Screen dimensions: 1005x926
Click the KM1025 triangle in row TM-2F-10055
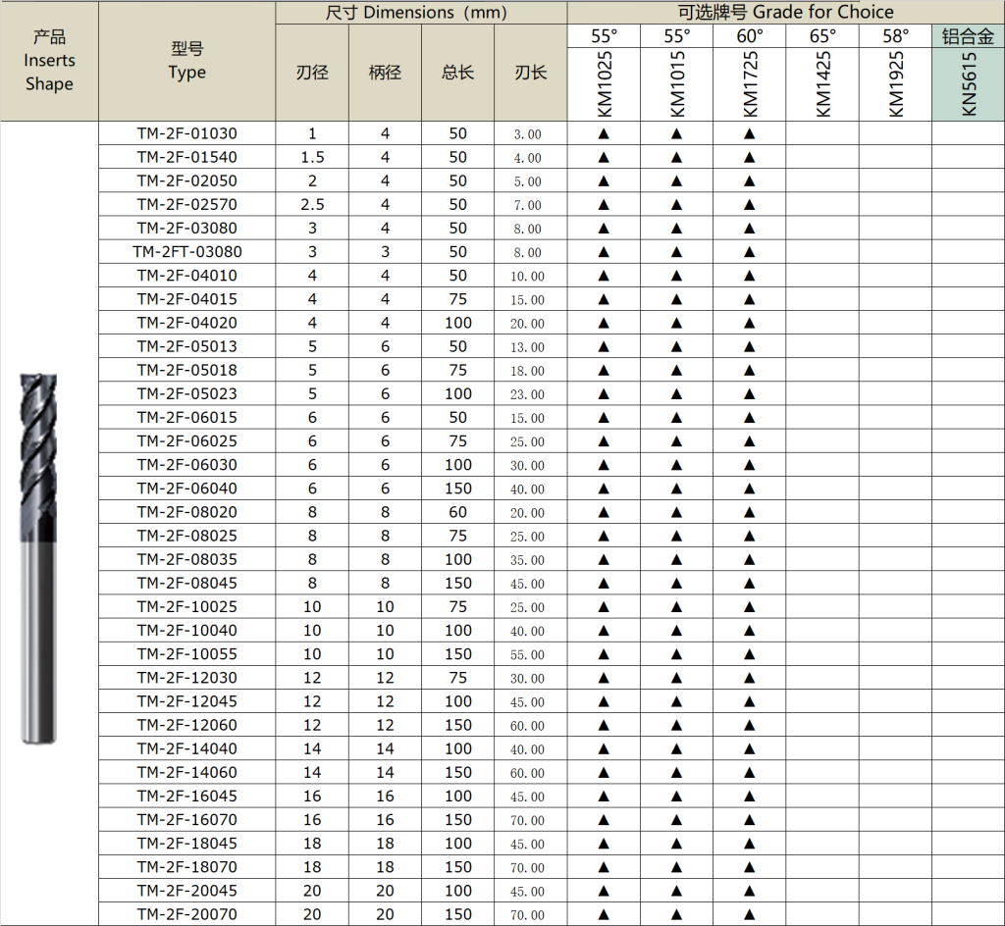604,654
